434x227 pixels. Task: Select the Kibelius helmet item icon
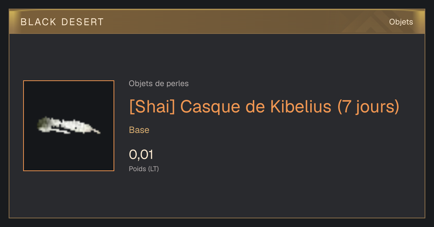tap(69, 126)
